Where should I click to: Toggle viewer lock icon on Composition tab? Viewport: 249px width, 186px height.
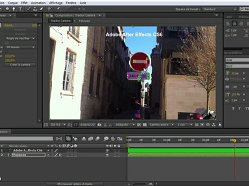[x=51, y=15]
